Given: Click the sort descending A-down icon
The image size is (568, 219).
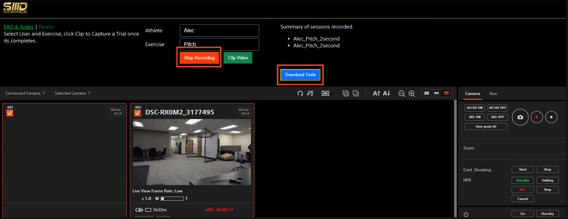Looking at the screenshot, I should [x=386, y=93].
